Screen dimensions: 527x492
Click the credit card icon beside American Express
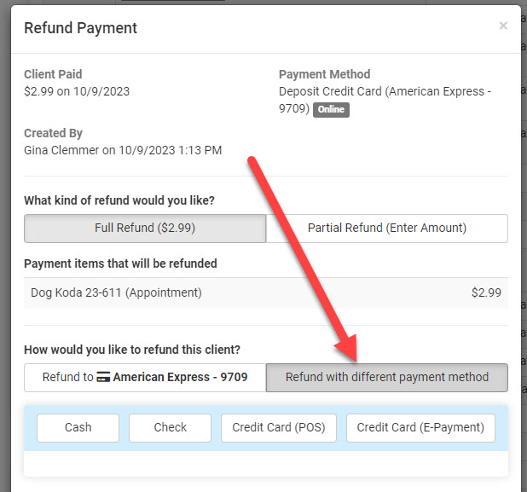tap(103, 377)
